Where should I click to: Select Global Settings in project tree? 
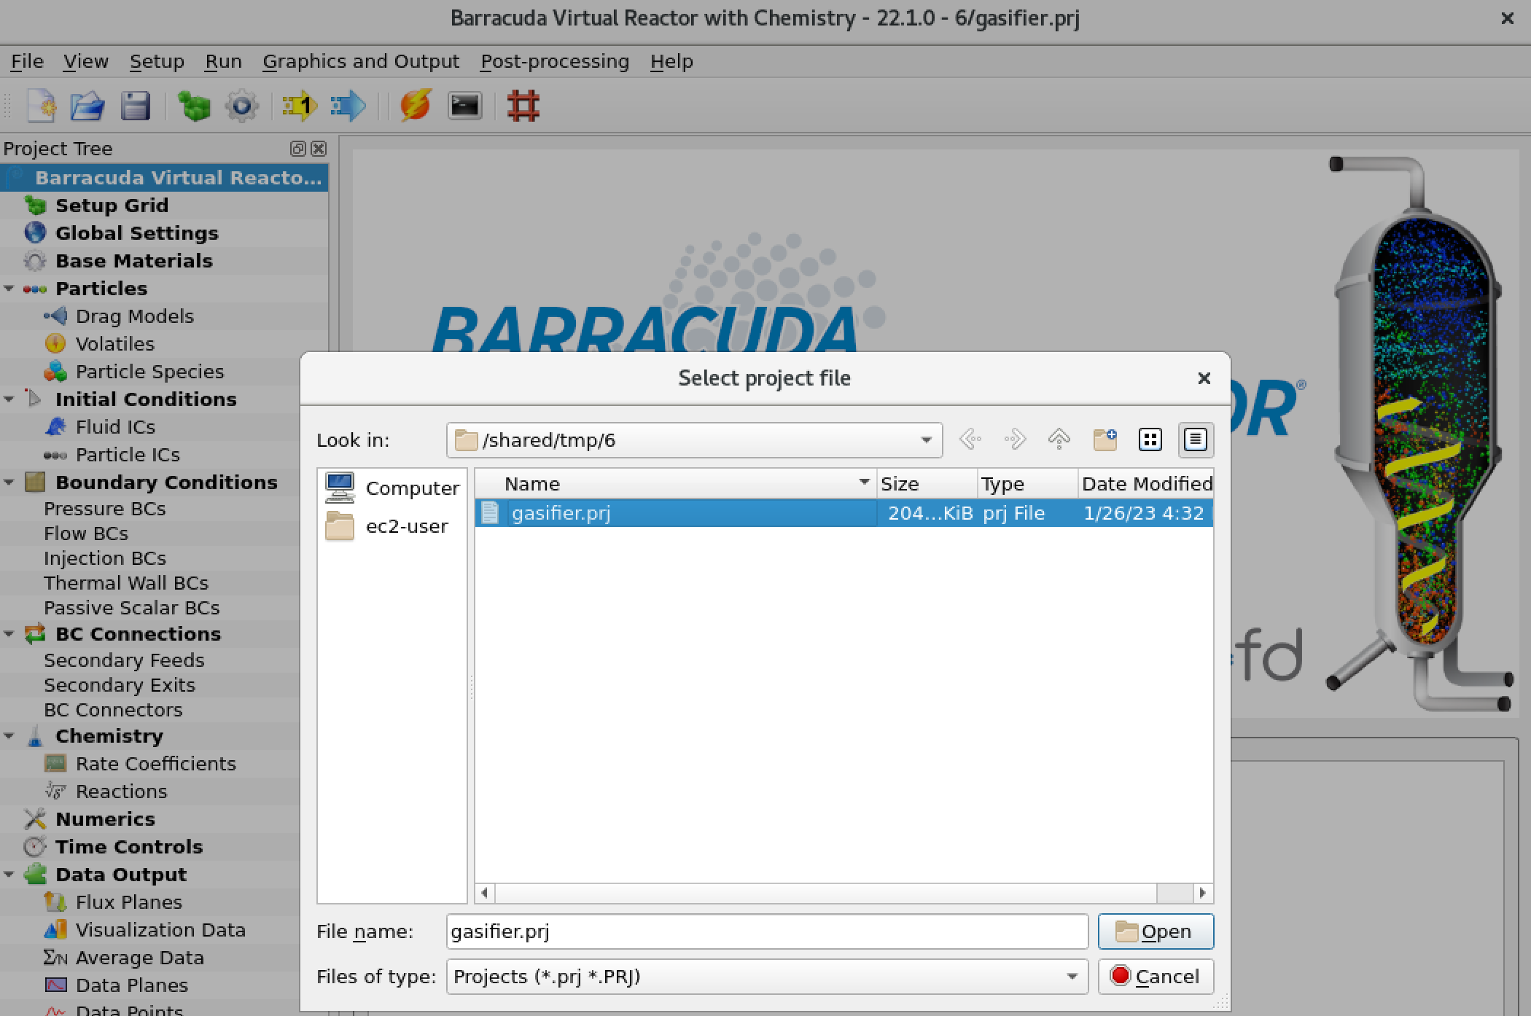[137, 233]
